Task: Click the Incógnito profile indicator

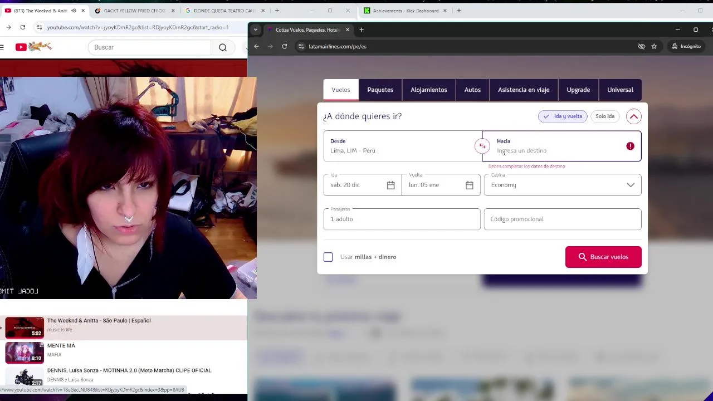Action: tap(686, 46)
